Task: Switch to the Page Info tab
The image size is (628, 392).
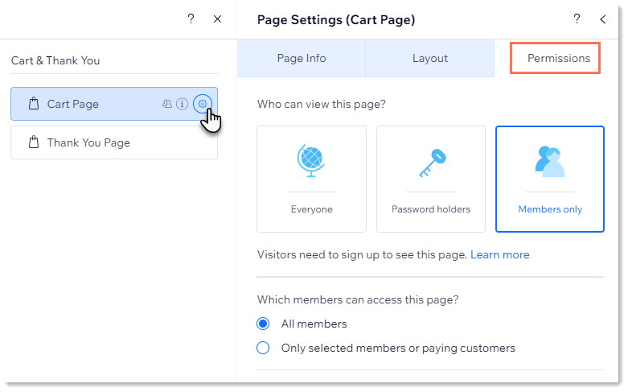Action: point(302,58)
